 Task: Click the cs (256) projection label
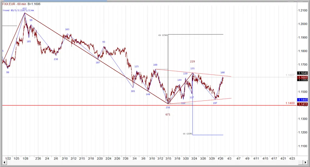(163, 35)
